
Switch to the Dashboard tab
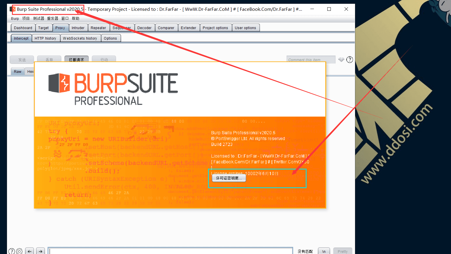(23, 28)
